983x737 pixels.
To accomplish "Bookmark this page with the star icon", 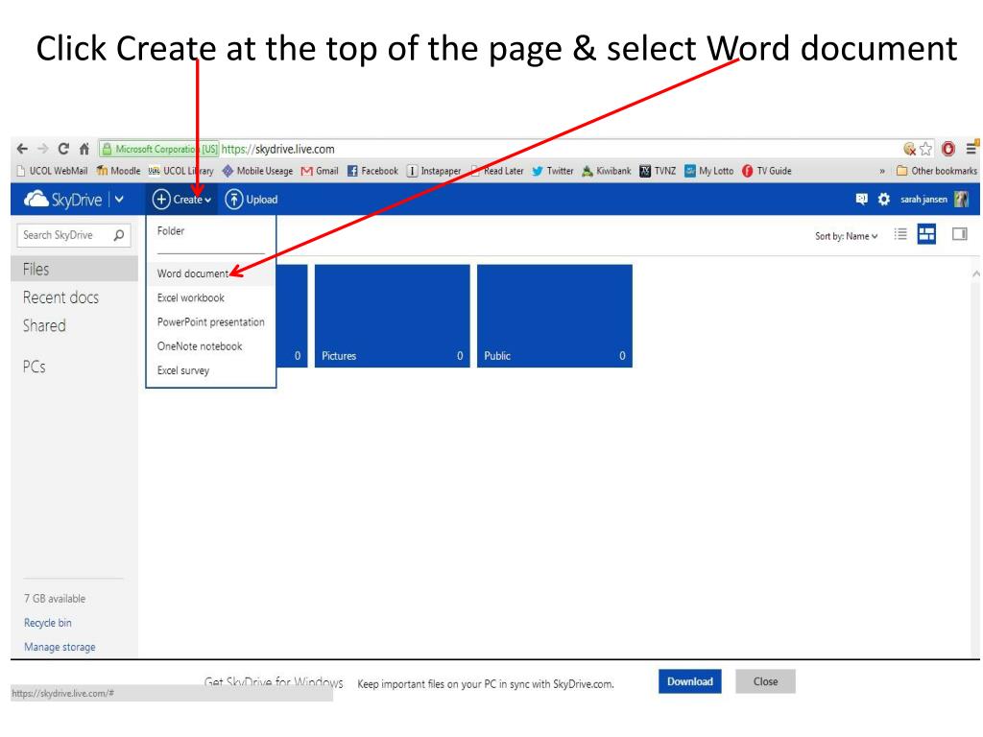I will tap(926, 149).
